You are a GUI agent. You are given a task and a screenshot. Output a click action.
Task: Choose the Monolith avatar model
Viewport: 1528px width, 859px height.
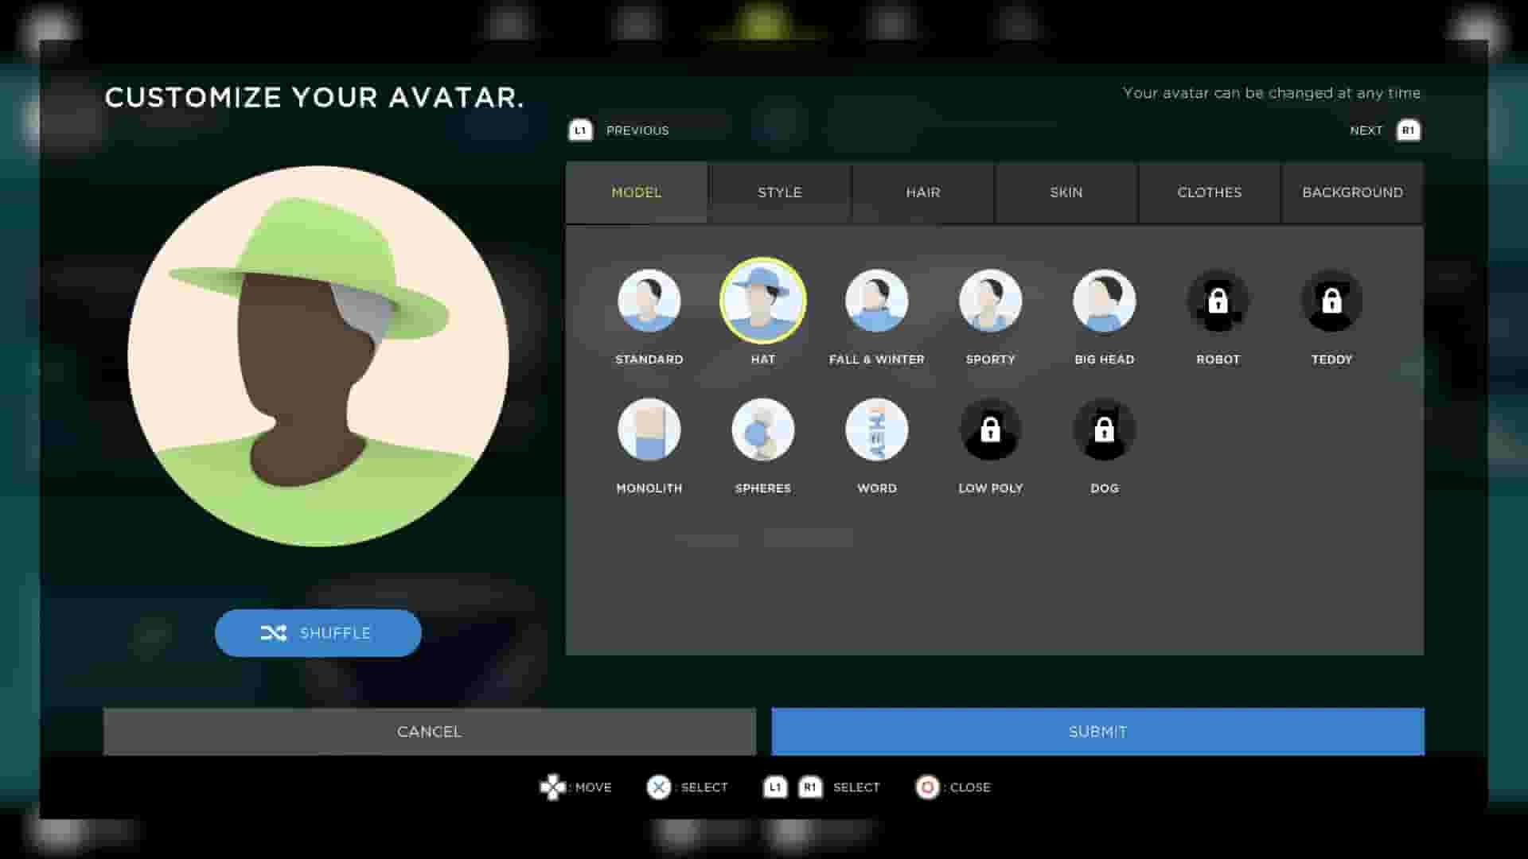(649, 429)
